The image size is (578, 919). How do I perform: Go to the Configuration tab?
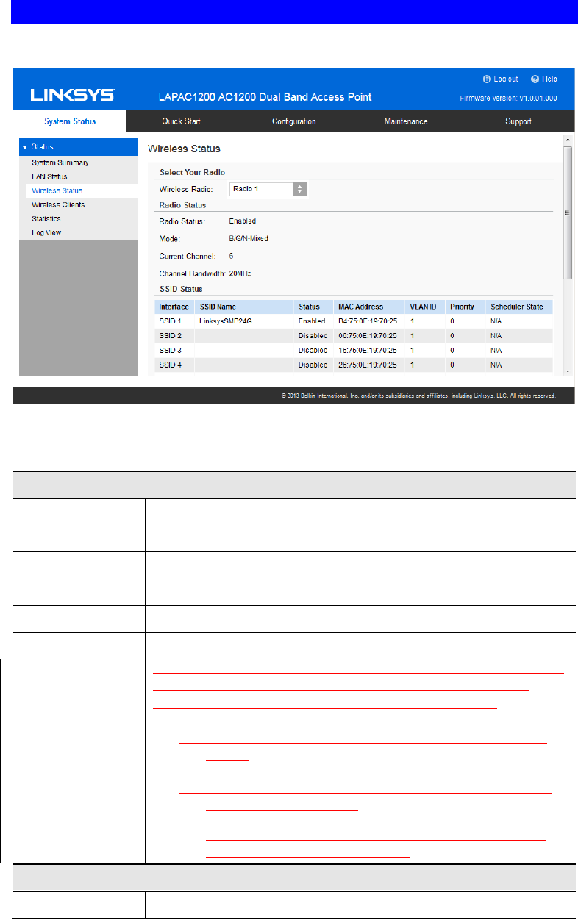point(293,121)
